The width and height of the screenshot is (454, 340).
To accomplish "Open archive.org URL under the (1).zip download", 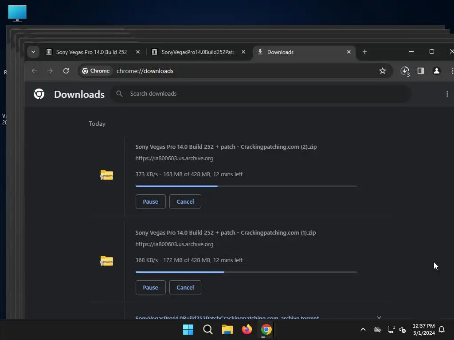I will 174,244.
